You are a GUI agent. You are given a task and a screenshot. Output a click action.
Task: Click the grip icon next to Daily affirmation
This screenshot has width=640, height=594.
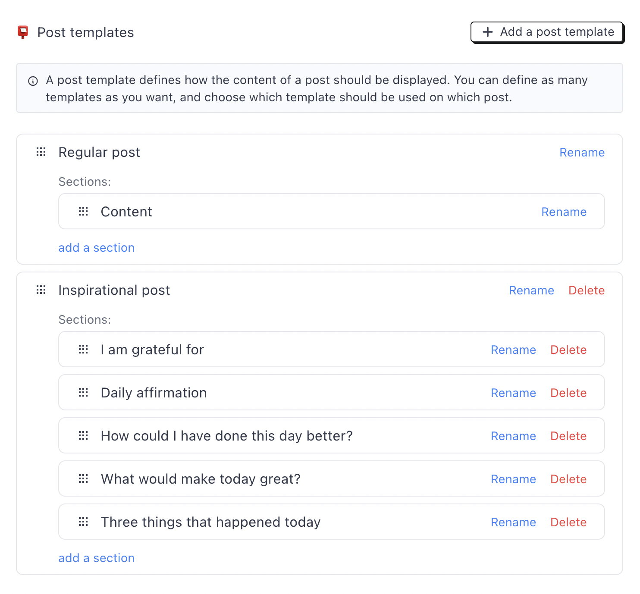point(83,393)
